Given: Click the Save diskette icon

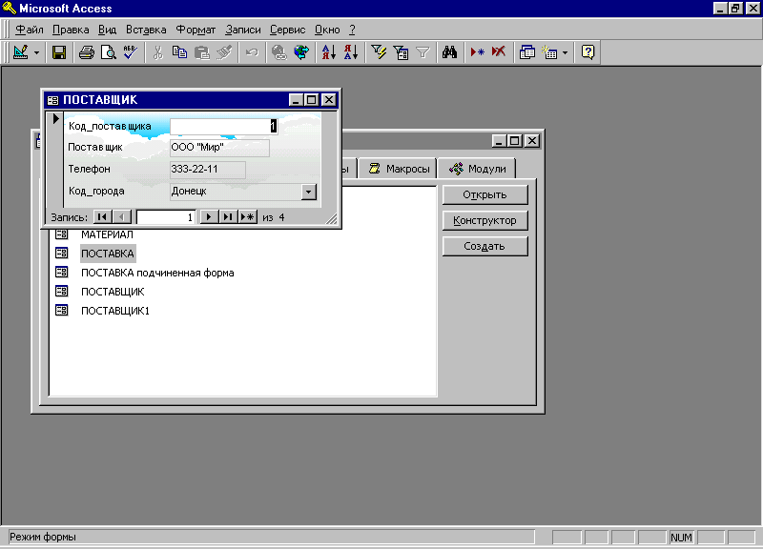Looking at the screenshot, I should click(x=59, y=52).
